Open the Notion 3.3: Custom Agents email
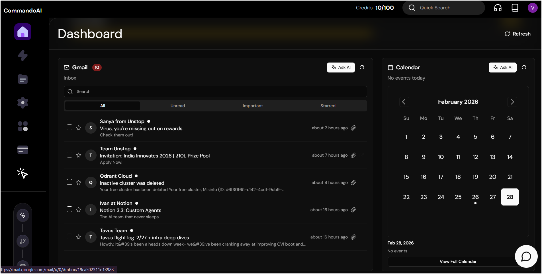 click(x=130, y=210)
